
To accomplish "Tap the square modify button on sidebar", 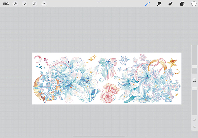I will (x=194, y=80).
